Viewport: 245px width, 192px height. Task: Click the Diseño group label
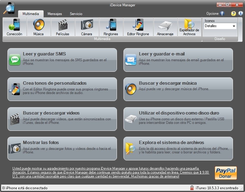(220, 39)
